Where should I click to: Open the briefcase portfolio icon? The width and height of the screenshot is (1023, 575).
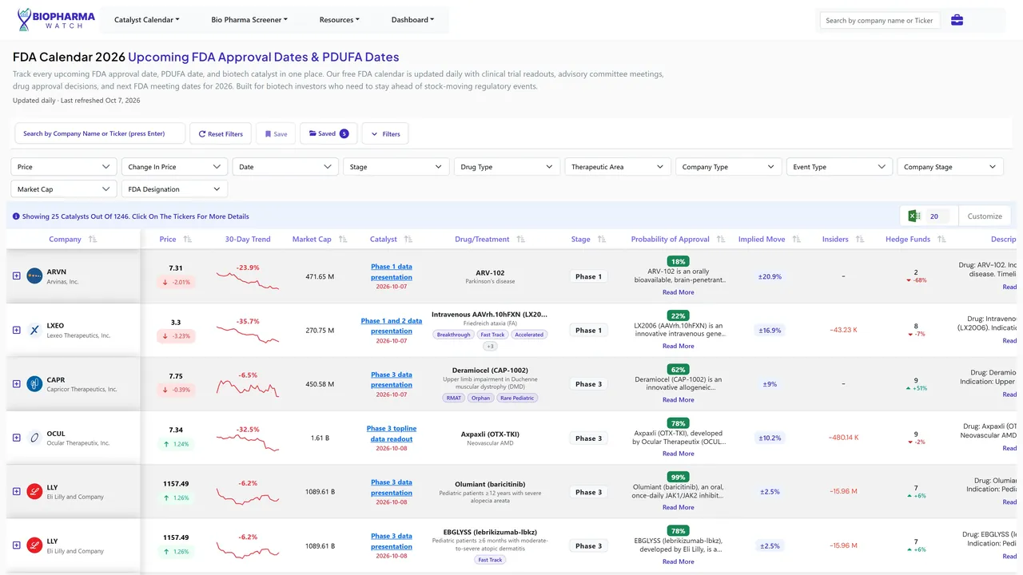tap(957, 20)
